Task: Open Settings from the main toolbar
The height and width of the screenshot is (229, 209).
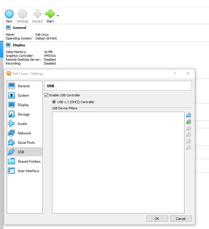Action: (22, 16)
